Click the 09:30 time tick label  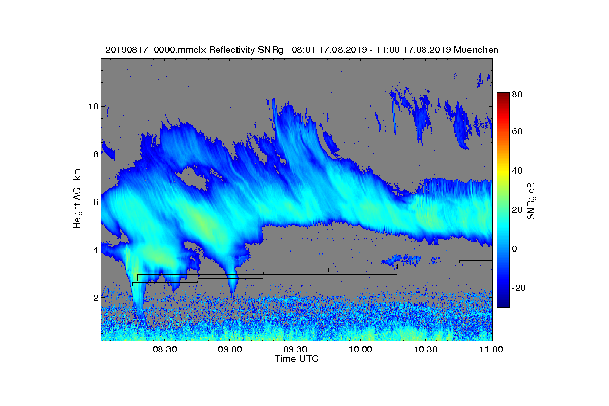click(x=295, y=350)
